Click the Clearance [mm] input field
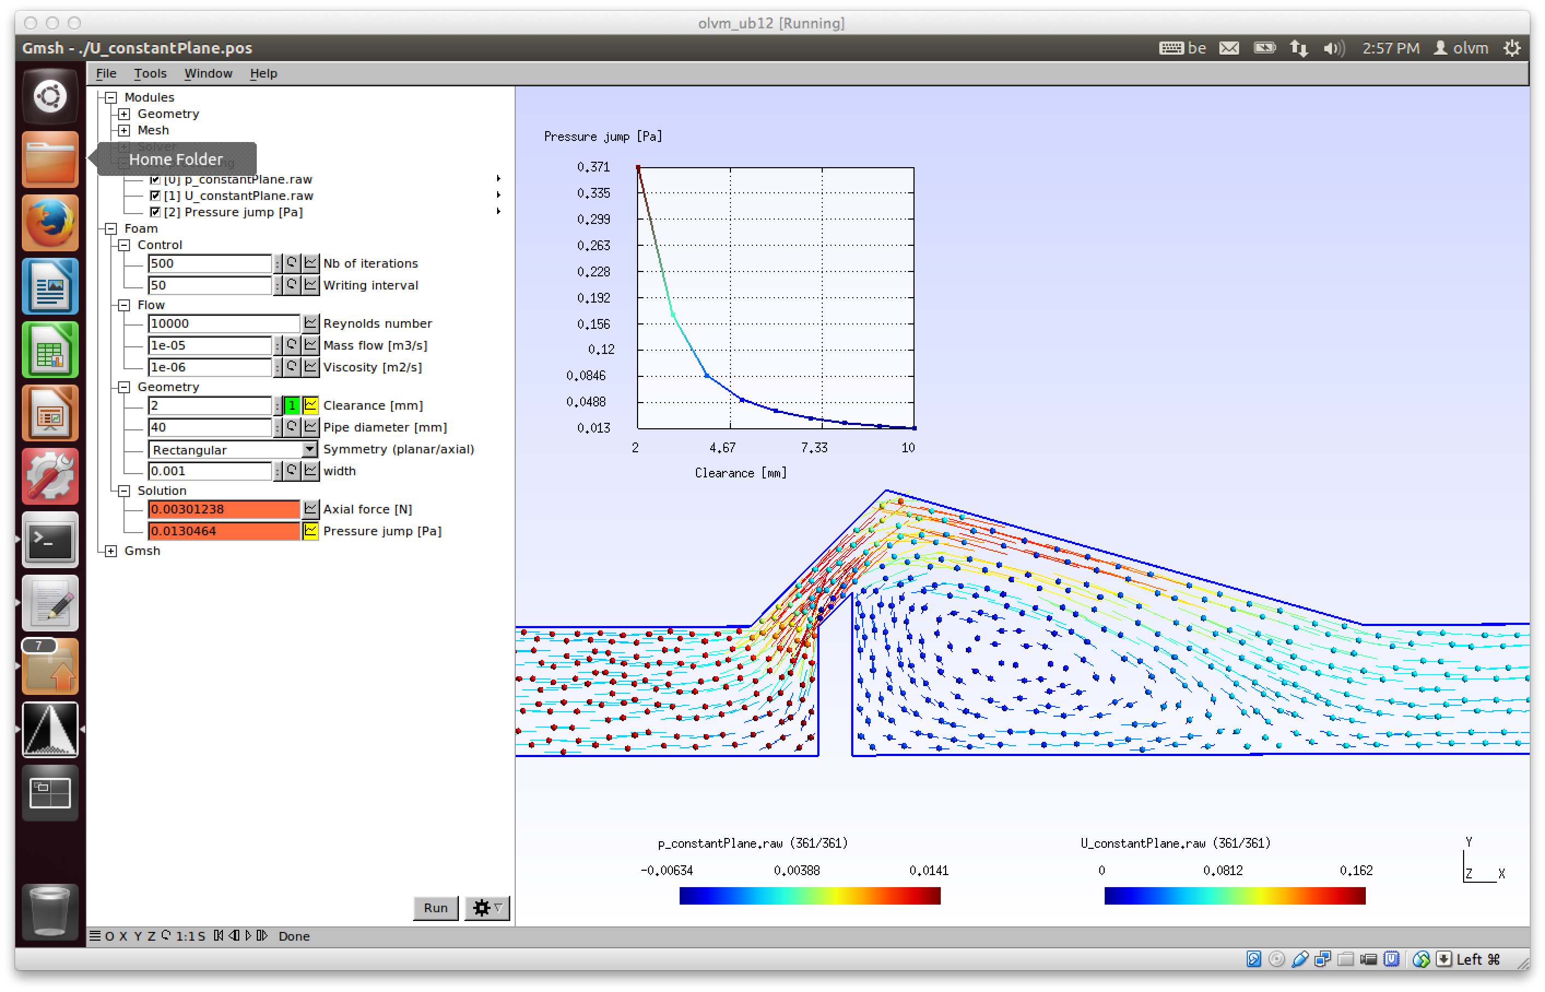1545x992 pixels. point(210,405)
